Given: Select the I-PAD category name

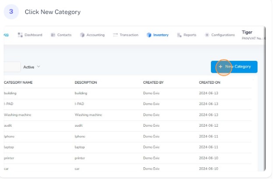Looking at the screenshot, I should click(9, 104).
